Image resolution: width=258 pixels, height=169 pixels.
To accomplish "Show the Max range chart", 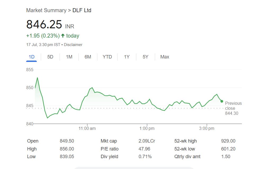I will click(x=165, y=57).
